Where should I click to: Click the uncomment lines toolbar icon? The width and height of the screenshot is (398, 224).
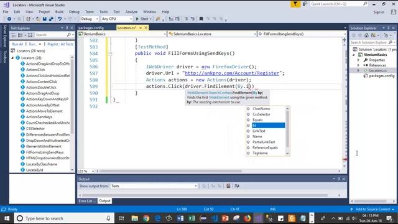click(193, 19)
